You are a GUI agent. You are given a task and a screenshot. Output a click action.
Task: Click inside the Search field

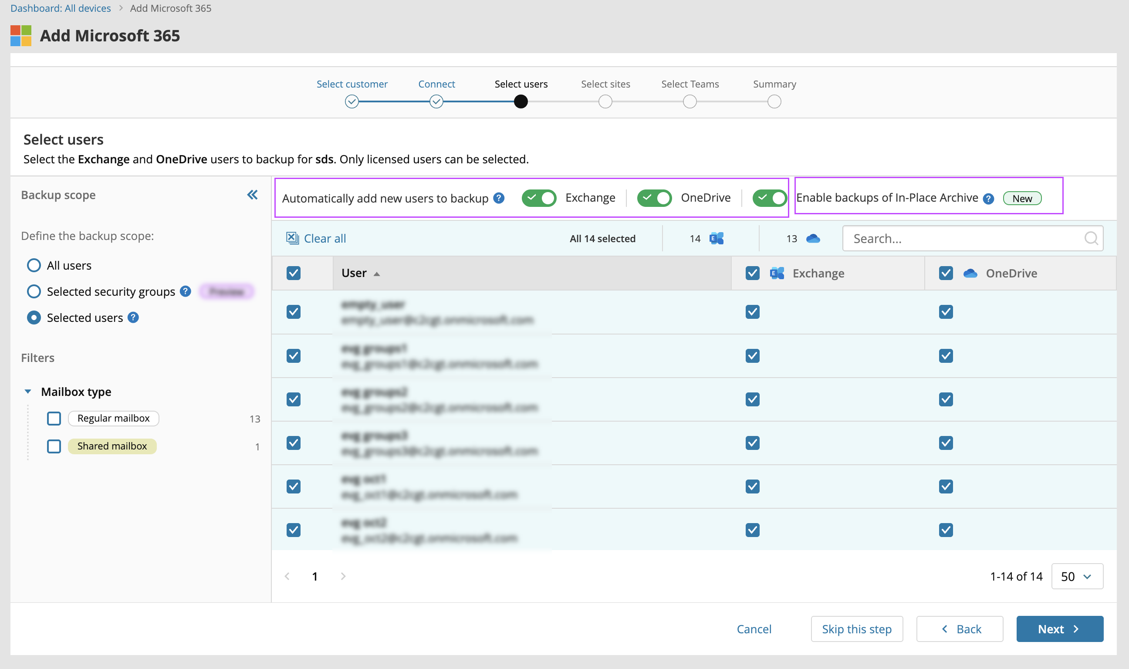click(964, 239)
